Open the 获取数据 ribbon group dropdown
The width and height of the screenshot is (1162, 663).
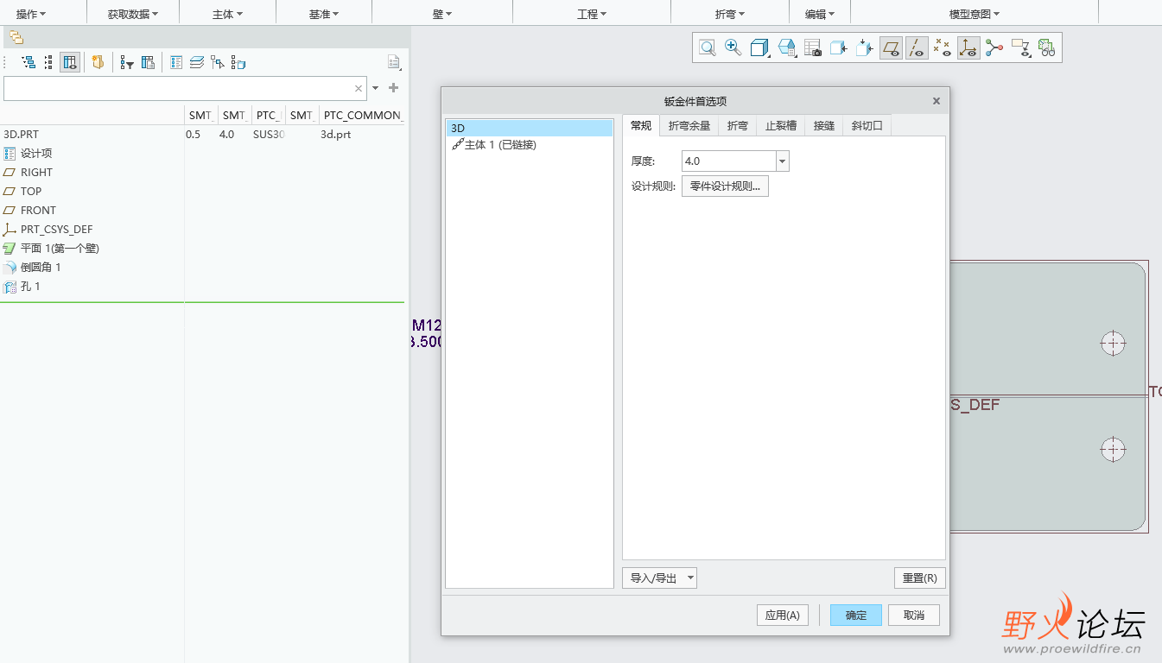point(133,14)
